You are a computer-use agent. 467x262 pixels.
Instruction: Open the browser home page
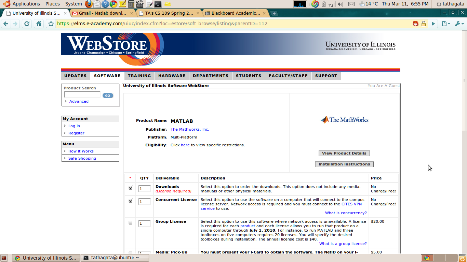[39, 24]
